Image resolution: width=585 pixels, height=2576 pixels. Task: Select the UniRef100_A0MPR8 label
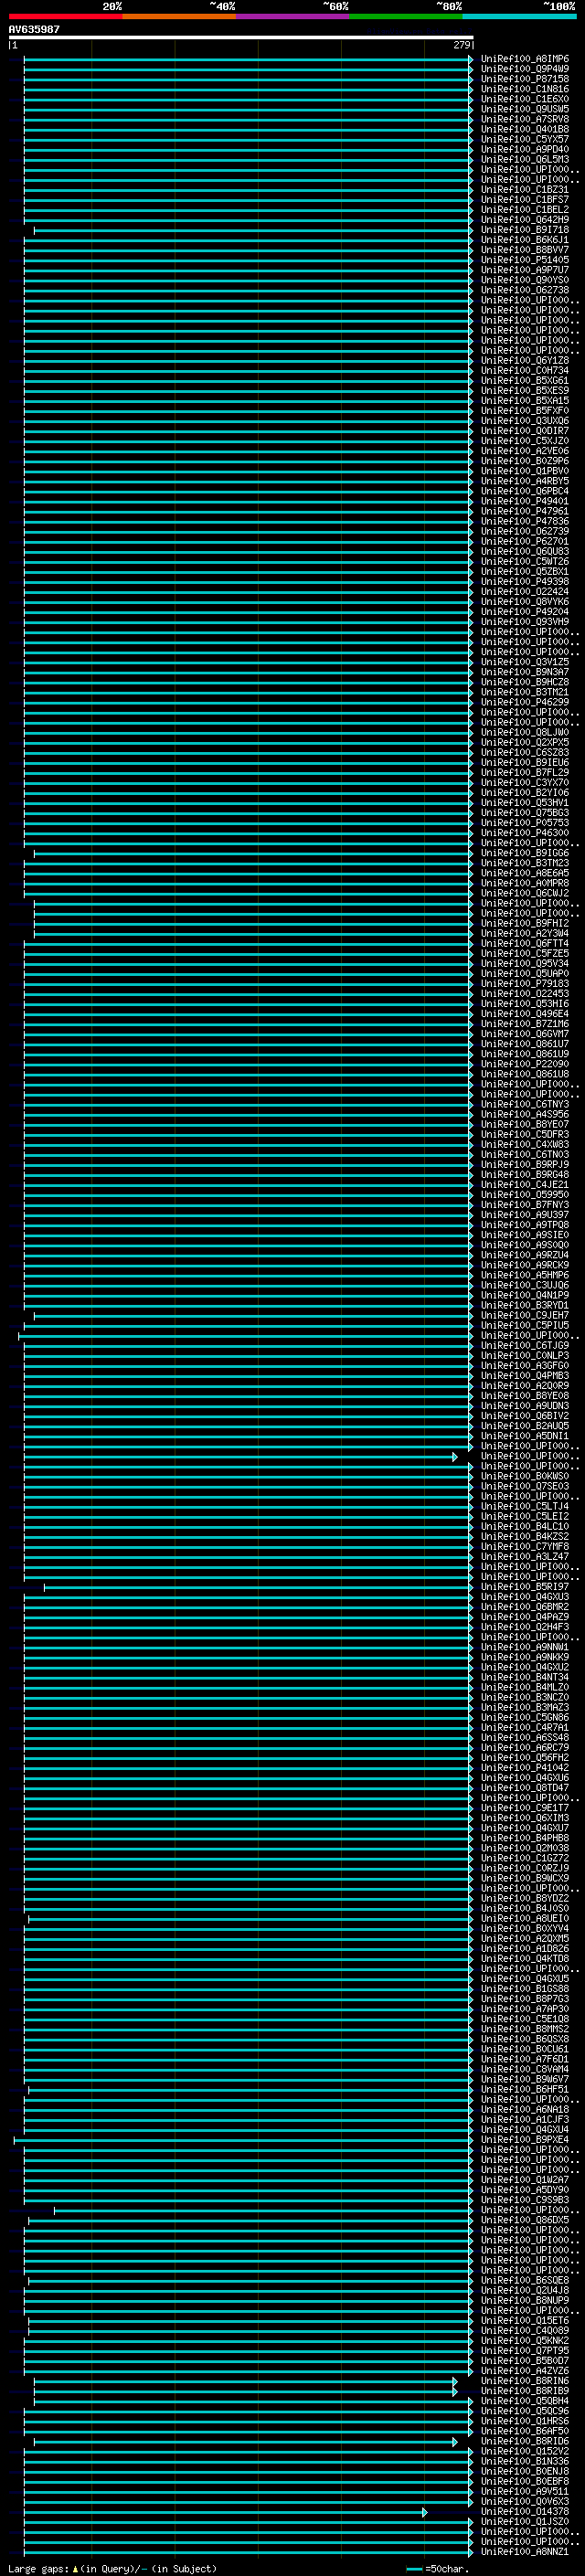525,883
